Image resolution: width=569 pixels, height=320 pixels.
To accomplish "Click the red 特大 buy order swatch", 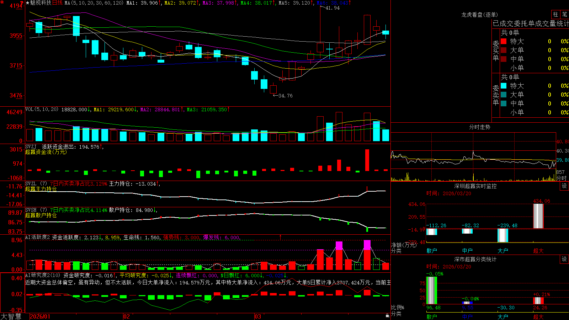I will tap(504, 41).
